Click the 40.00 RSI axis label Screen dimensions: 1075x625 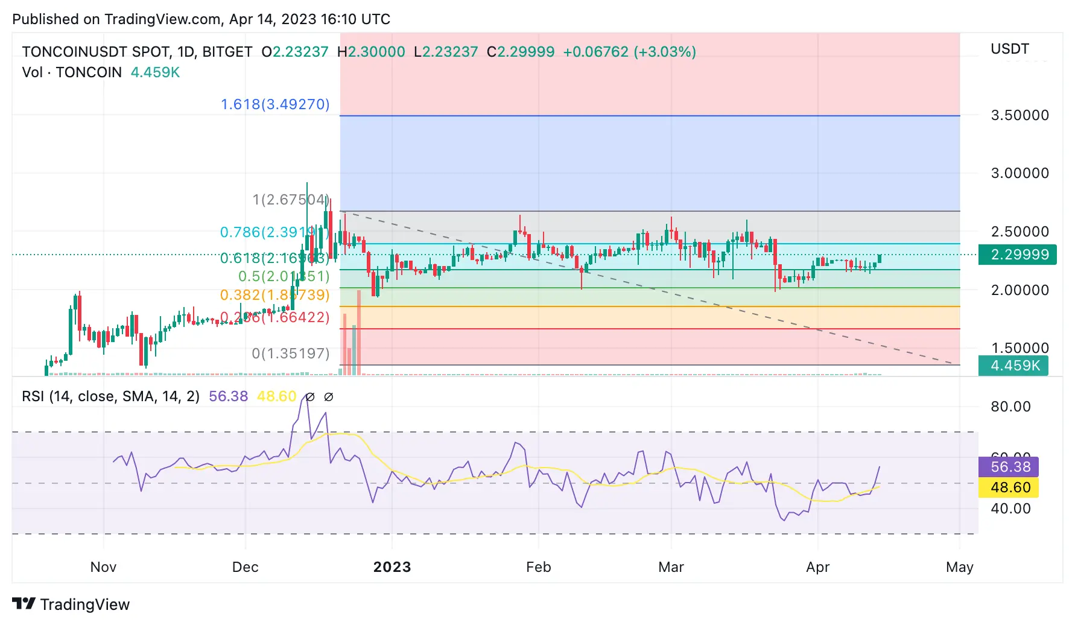point(1011,509)
